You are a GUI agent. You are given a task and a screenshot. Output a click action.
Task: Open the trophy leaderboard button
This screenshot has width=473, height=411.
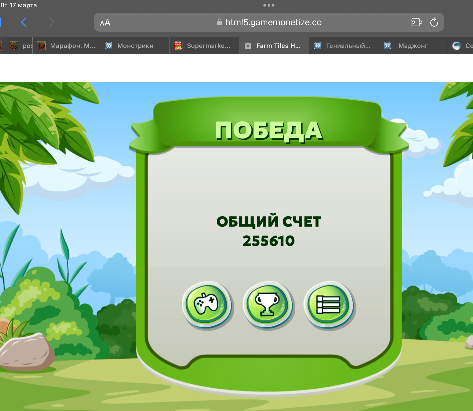click(267, 304)
